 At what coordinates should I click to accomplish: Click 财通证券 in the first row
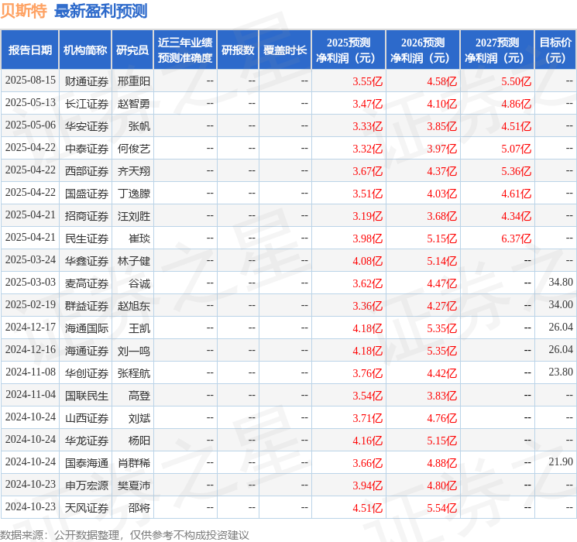86,81
